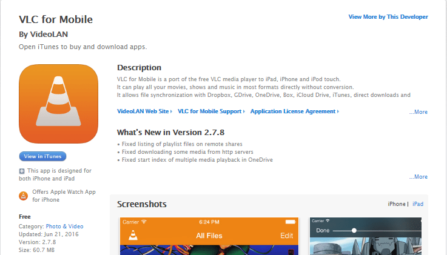Click "Fixed start index of multiple media playback" line
Image resolution: width=447 pixels, height=255 pixels.
click(x=197, y=160)
